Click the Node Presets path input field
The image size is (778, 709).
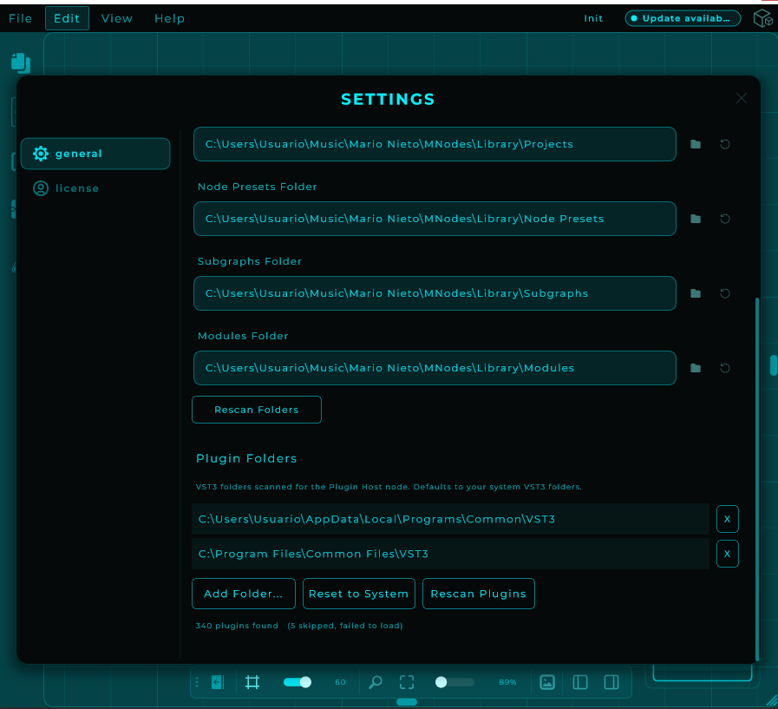tap(435, 219)
